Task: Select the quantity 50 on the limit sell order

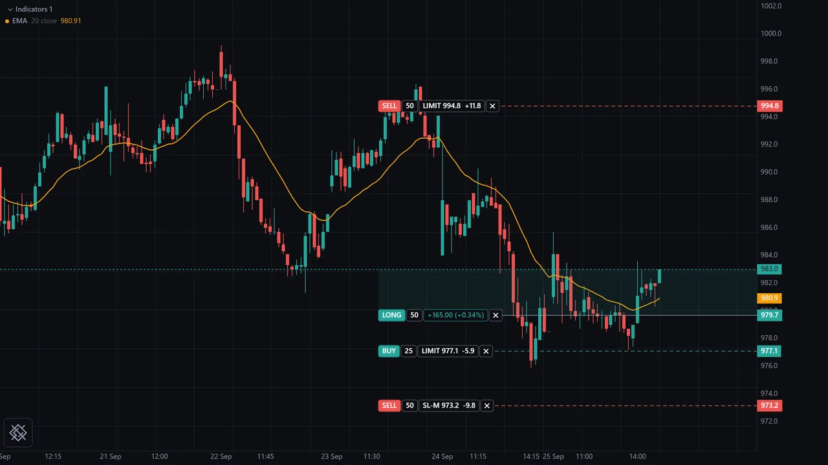Action: pyautogui.click(x=409, y=106)
